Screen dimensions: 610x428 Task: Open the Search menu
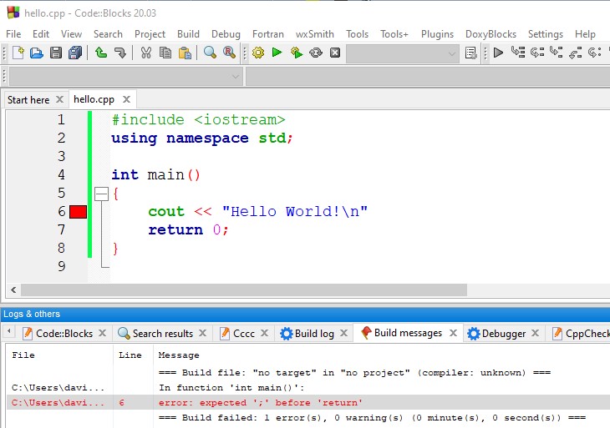coord(108,34)
